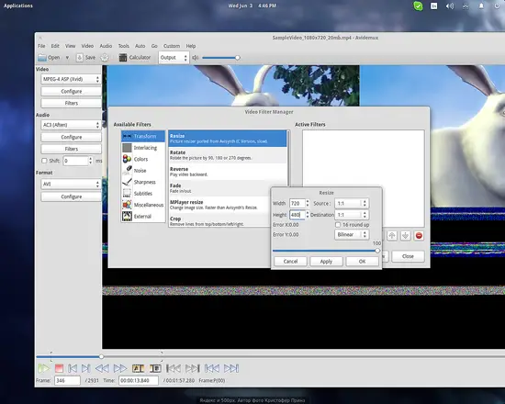The width and height of the screenshot is (505, 404).
Task: Click the Width input field
Action: click(x=297, y=203)
